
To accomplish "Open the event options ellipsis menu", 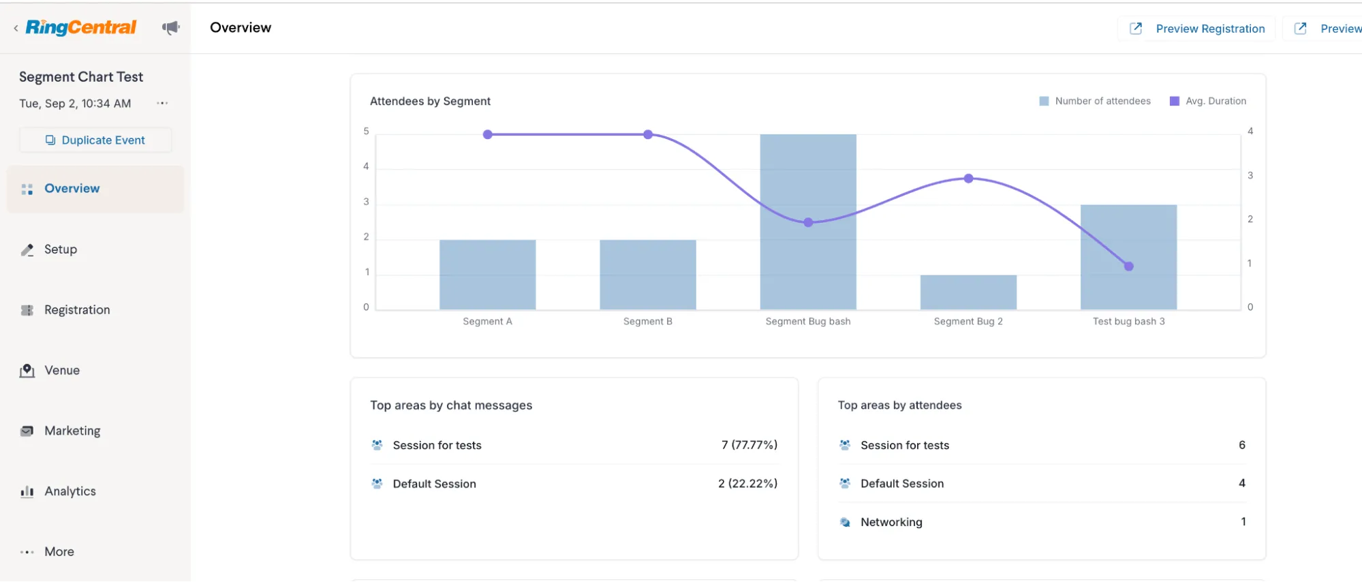I will [162, 104].
